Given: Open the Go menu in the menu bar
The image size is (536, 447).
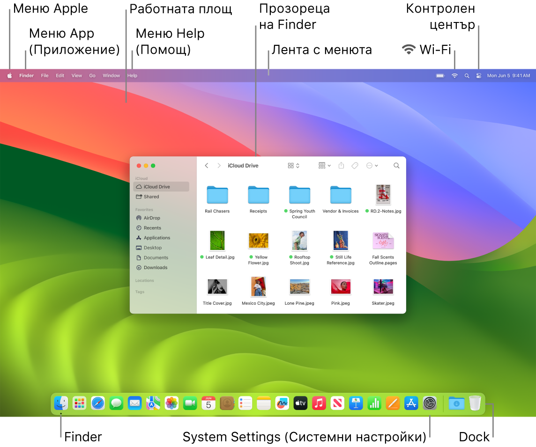Looking at the screenshot, I should point(92,75).
